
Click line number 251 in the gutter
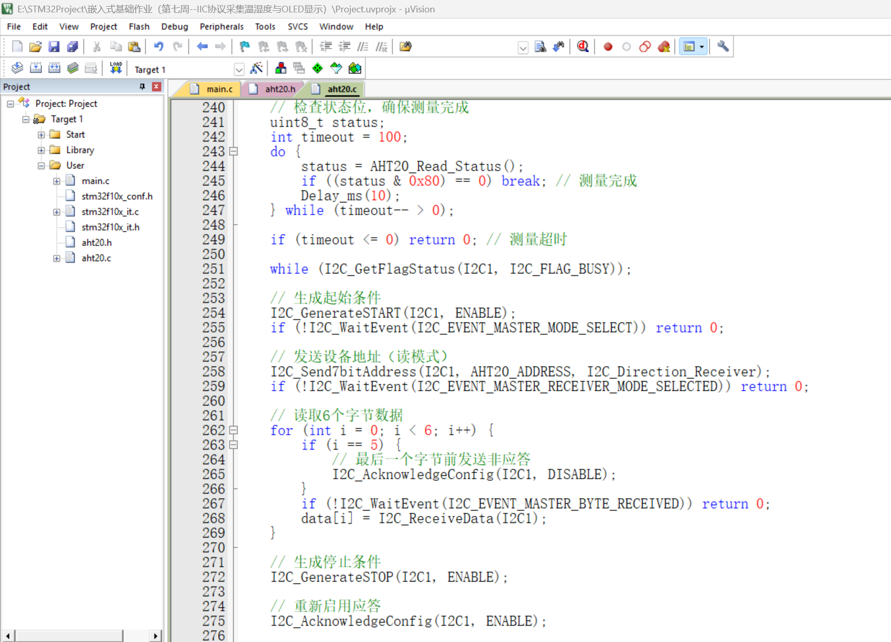pos(213,269)
